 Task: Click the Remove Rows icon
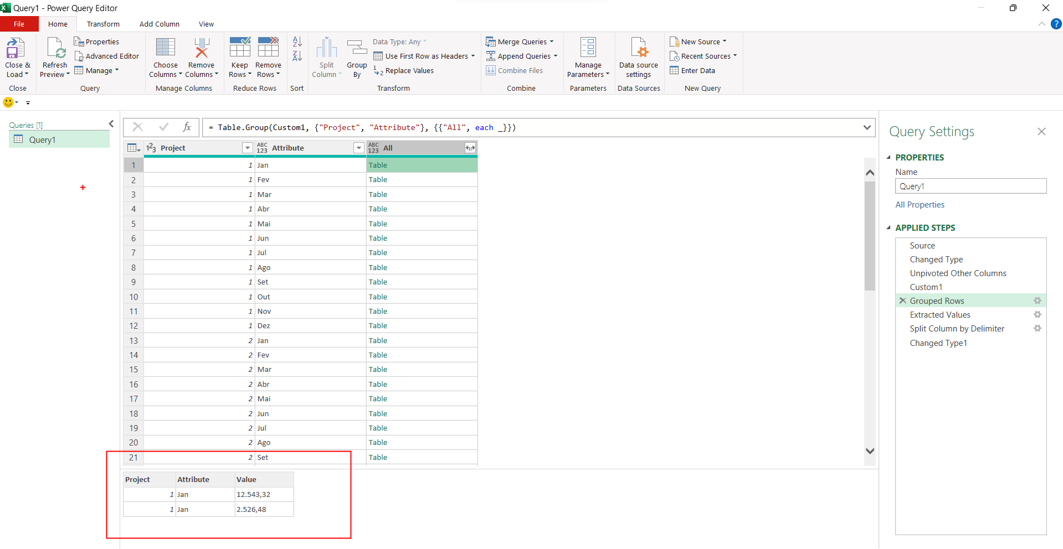point(268,47)
